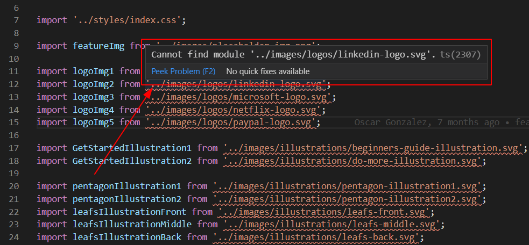Viewport: 529px width, 245px height.
Task: Select the pentagonIllustration2 identifier
Action: (127, 199)
